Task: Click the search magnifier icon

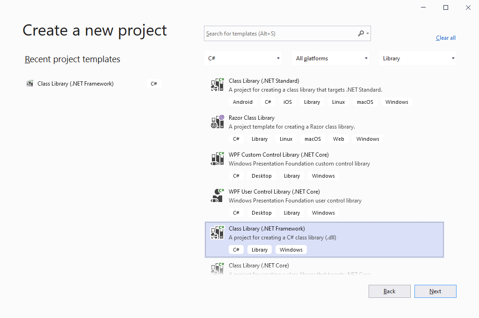Action: [x=361, y=34]
